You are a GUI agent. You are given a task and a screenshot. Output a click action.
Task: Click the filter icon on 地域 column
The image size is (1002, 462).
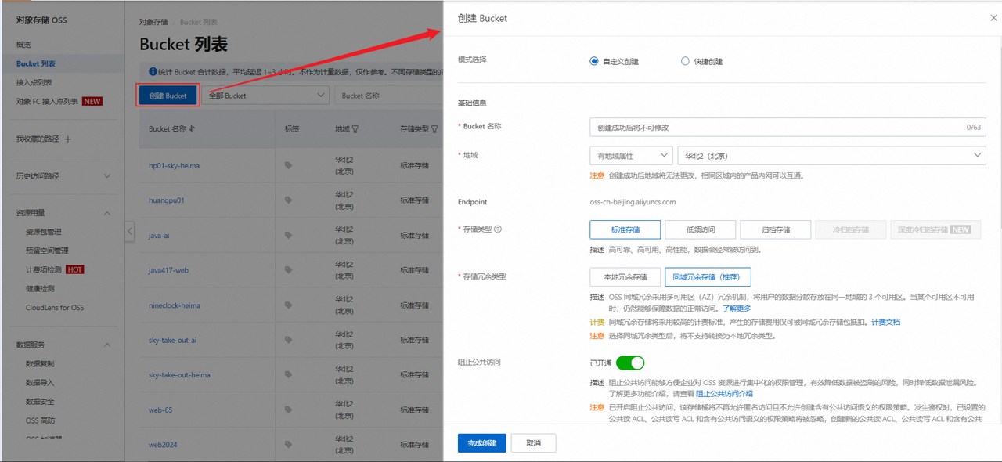[355, 129]
